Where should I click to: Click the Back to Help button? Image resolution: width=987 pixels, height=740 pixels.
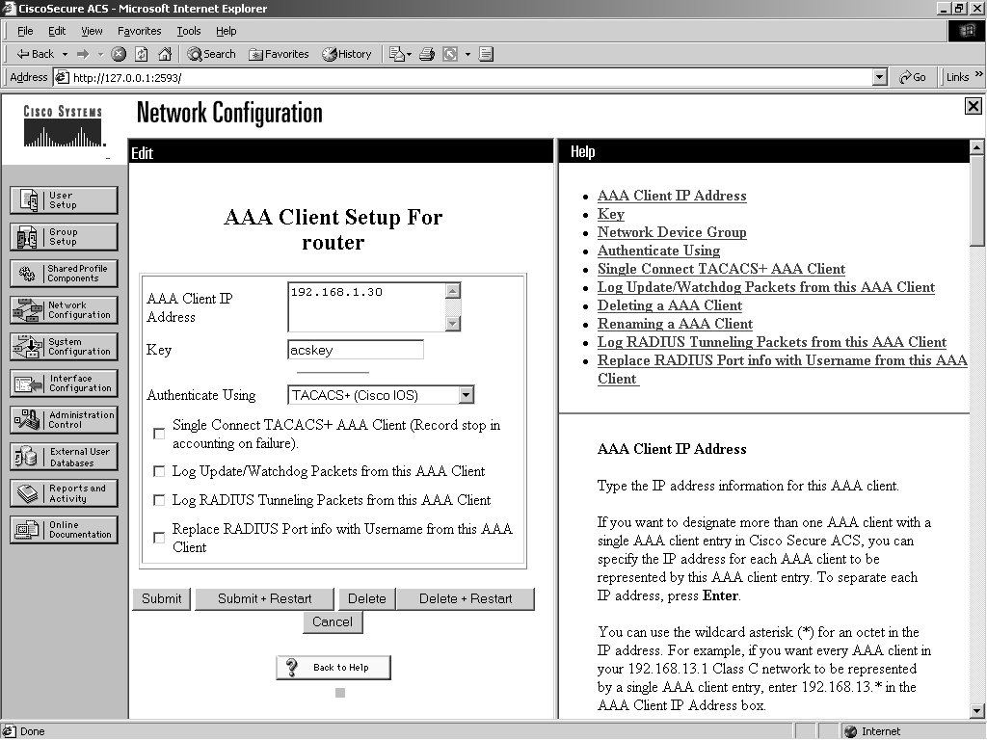click(x=333, y=668)
